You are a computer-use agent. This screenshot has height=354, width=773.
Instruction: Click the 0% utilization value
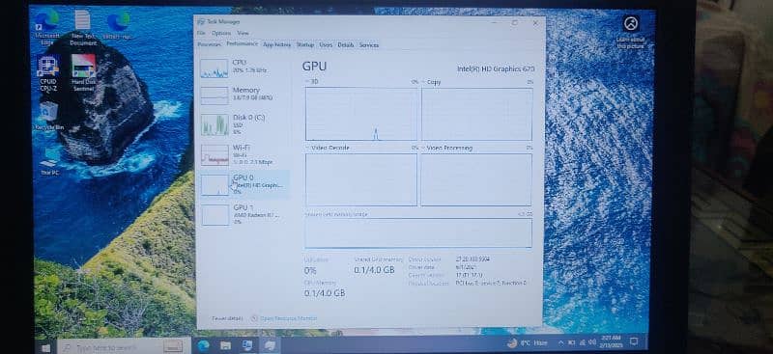pos(310,270)
